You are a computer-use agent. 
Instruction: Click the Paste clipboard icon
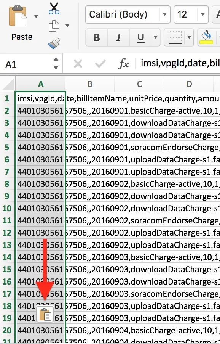pyautogui.click(x=18, y=16)
